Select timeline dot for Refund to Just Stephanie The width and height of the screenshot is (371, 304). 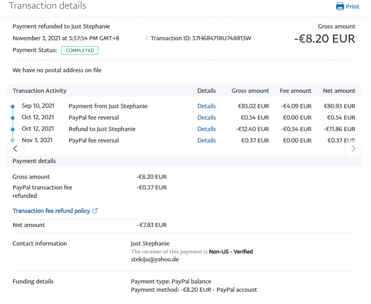click(13, 129)
